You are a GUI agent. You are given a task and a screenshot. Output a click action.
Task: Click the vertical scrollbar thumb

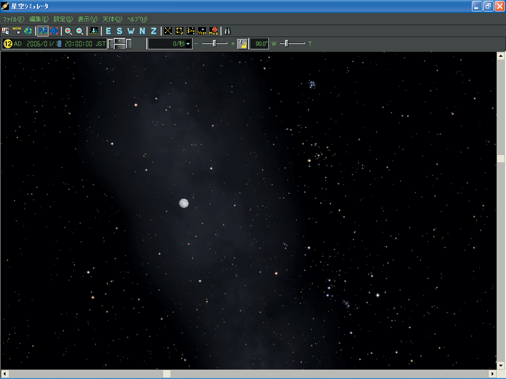[x=501, y=159]
